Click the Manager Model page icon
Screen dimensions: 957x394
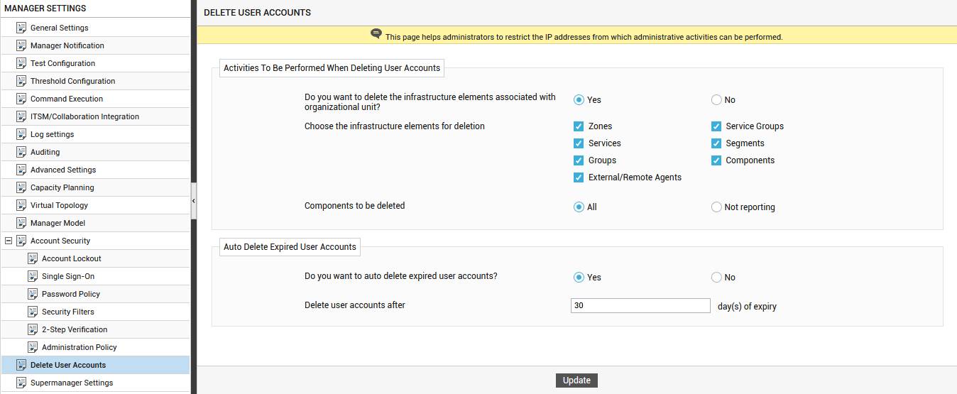[x=21, y=223]
